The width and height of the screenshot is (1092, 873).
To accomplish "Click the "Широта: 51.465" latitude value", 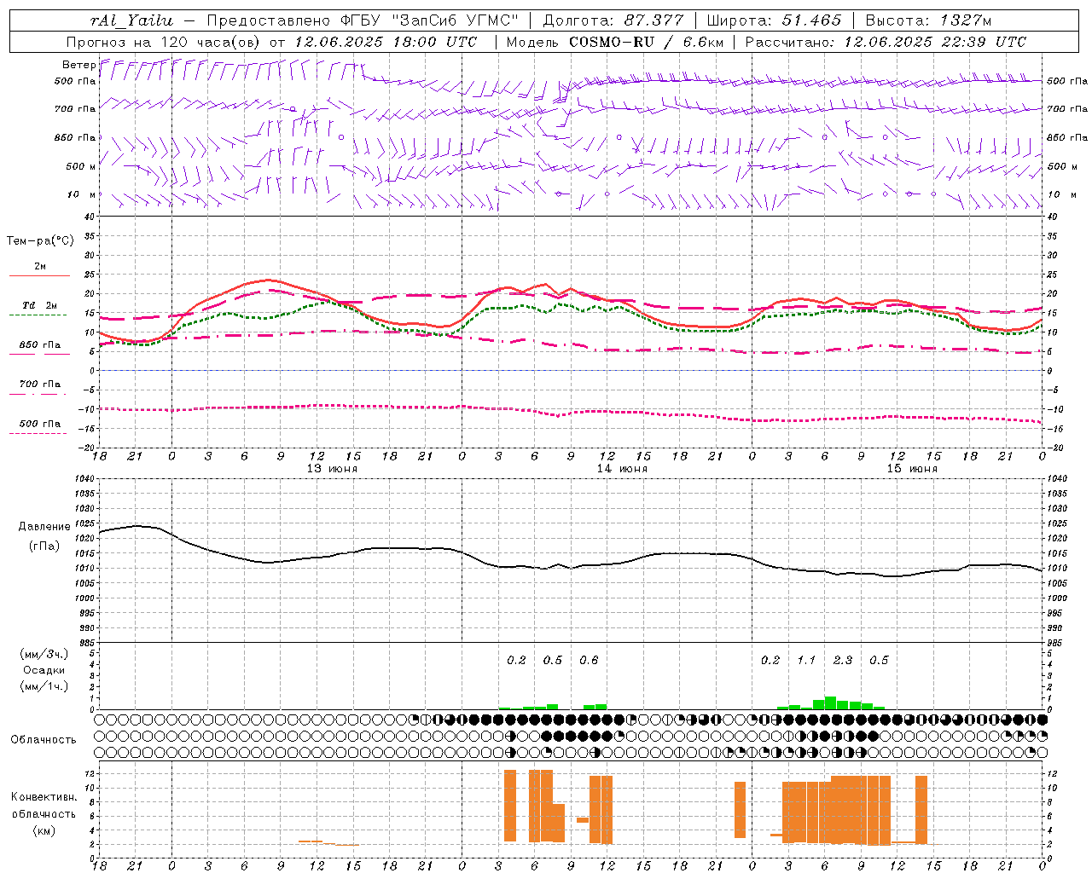I will (x=774, y=20).
